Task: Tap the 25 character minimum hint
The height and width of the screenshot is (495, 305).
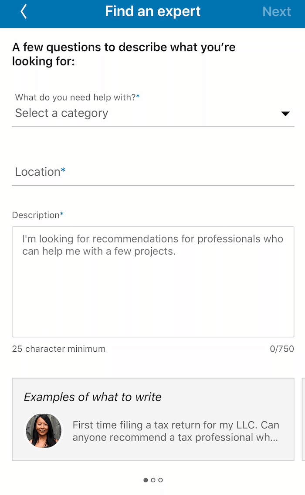Action: click(x=59, y=349)
